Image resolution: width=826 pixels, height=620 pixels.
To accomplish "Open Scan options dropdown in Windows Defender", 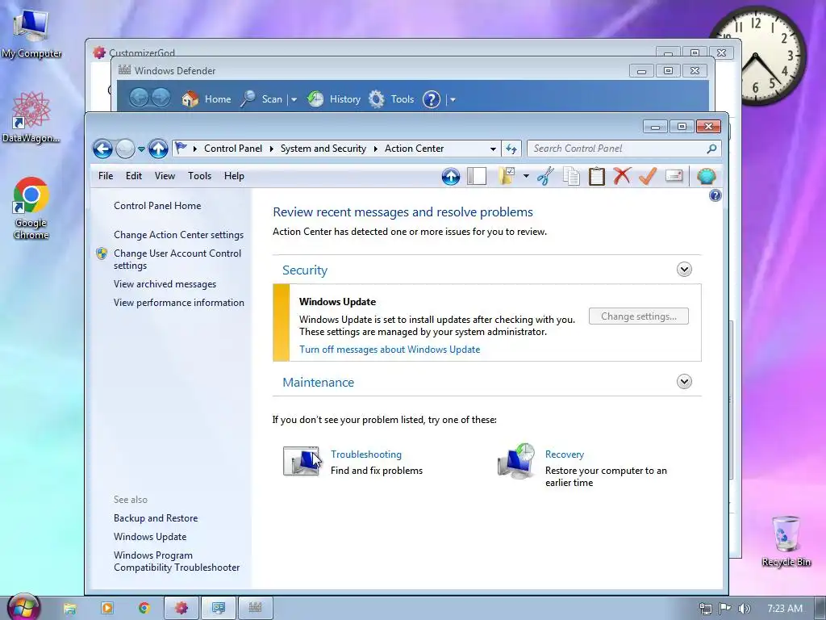I will pyautogui.click(x=294, y=99).
